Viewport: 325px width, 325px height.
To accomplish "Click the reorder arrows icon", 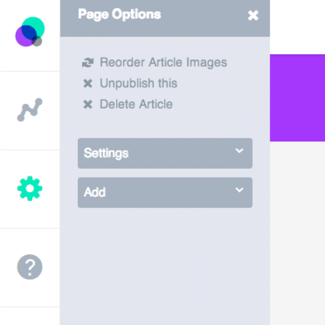I will (x=88, y=63).
